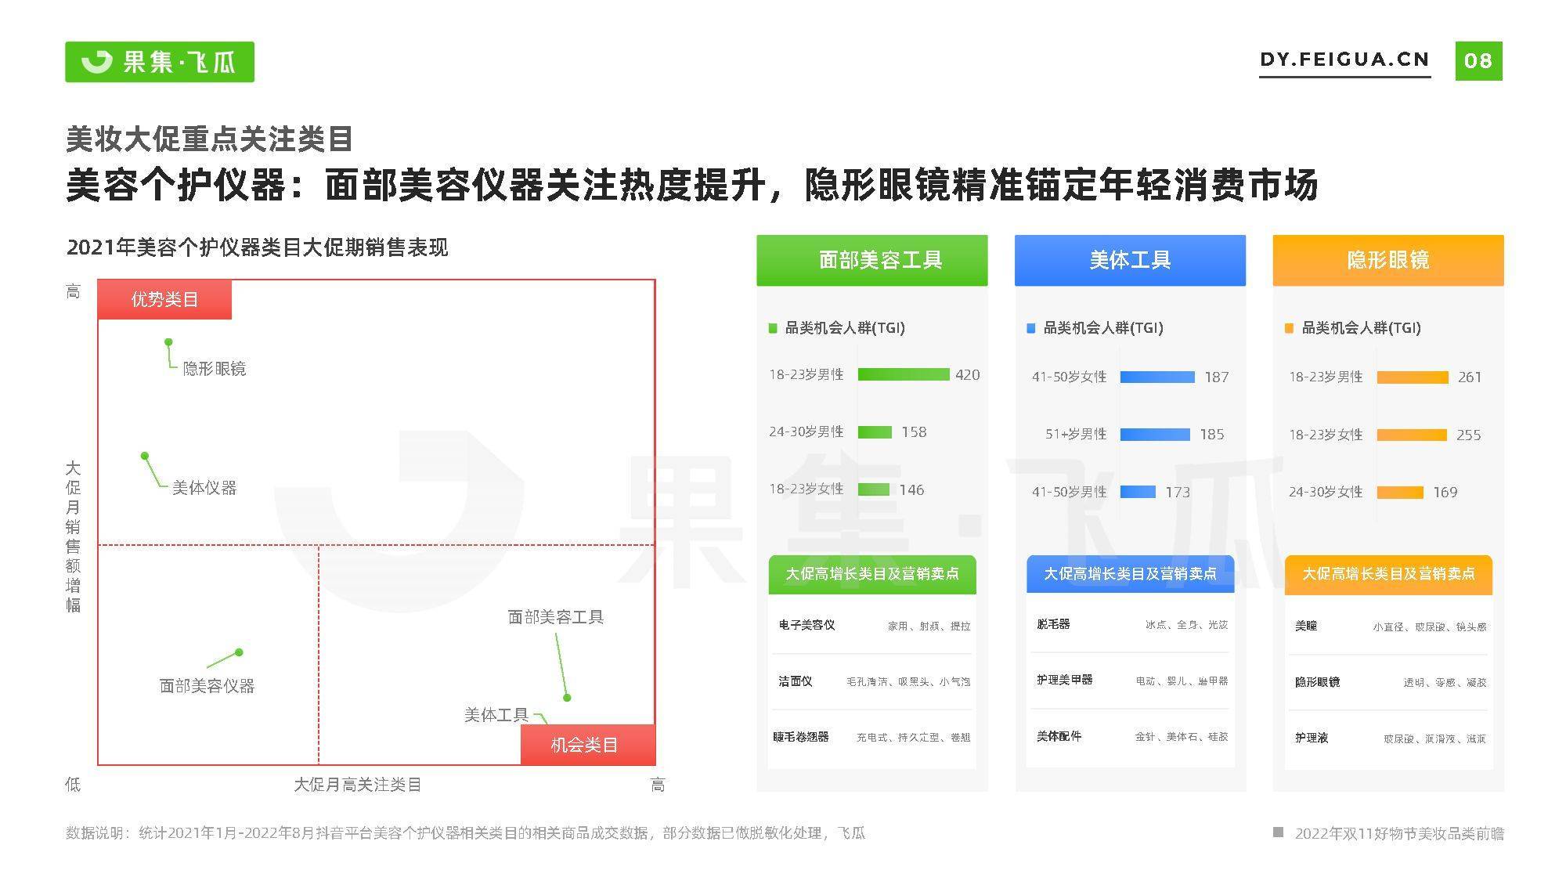The height and width of the screenshot is (881, 1566).
Task: Click the chart title 2021年美容个护仪器类目大促期销售表现
Action: point(257,247)
